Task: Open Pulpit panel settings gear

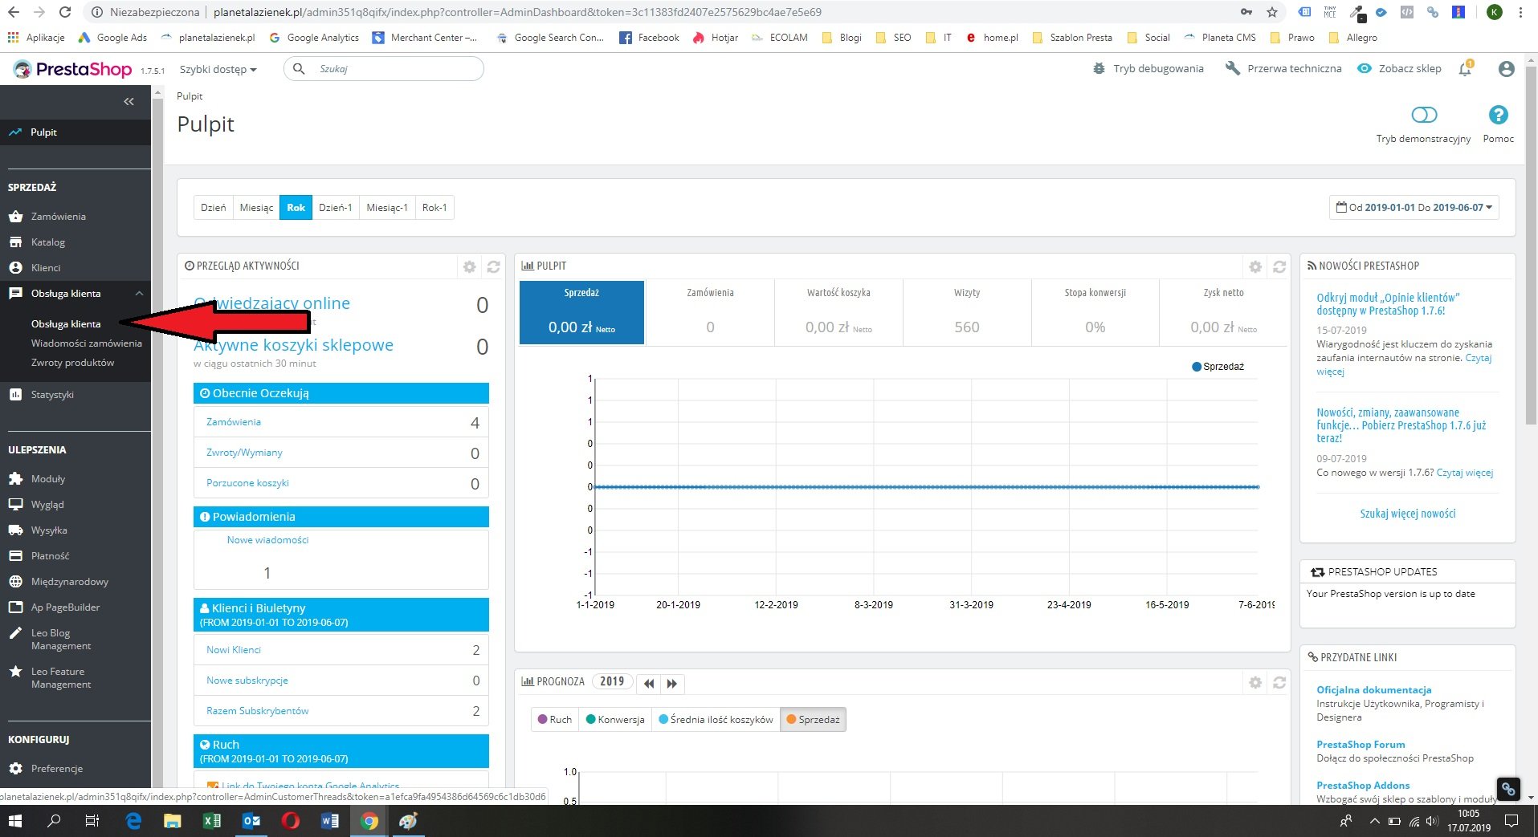Action: [1254, 266]
